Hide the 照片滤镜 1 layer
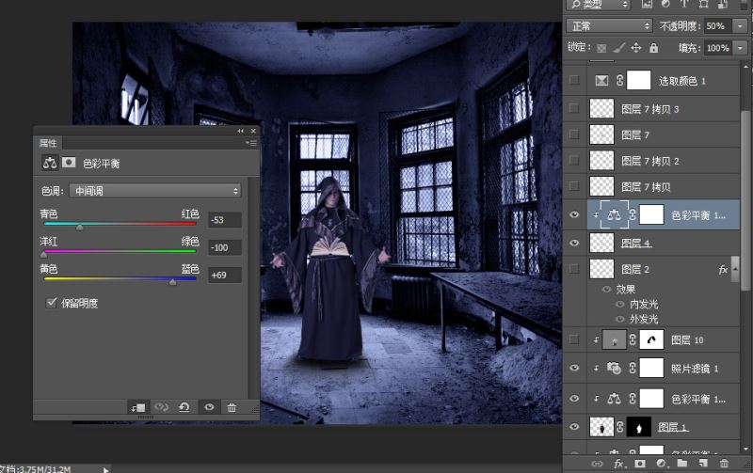 point(574,368)
